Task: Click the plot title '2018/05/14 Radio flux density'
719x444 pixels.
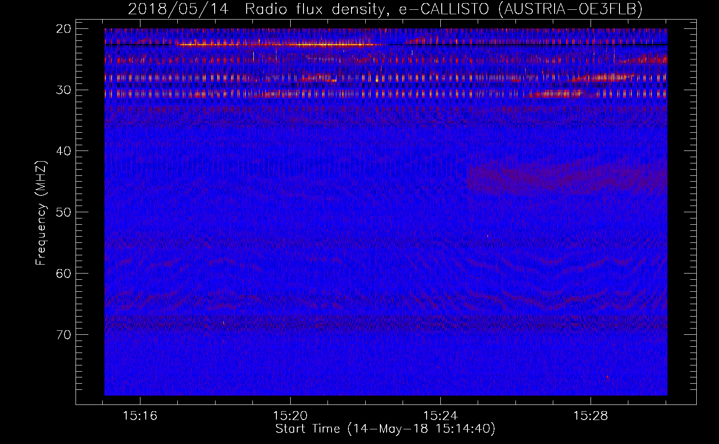Action: tap(385, 9)
